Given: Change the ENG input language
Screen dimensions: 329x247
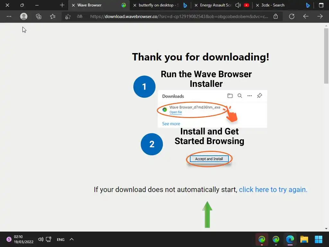Looking at the screenshot, I should coord(61,239).
